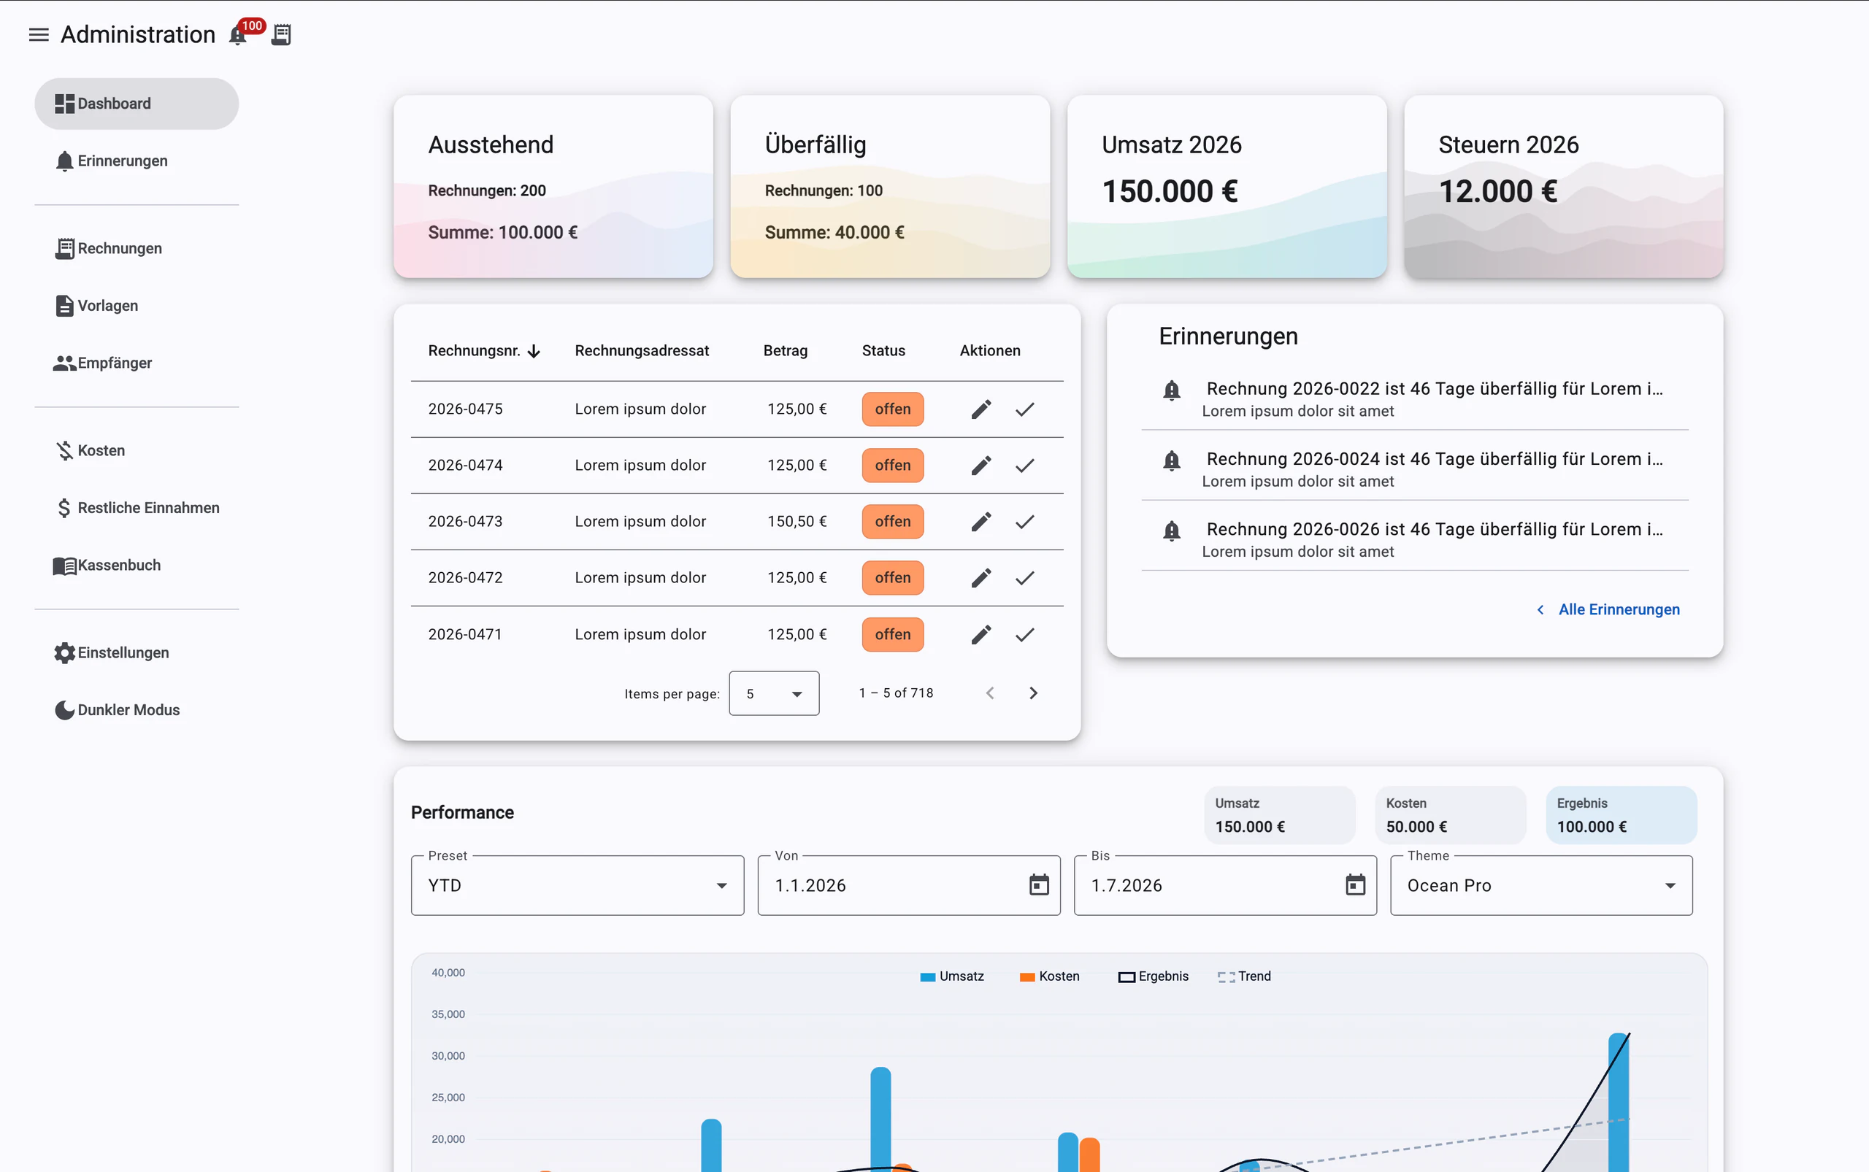Click offen status of 2026-0473
This screenshot has width=1869, height=1172.
[893, 523]
